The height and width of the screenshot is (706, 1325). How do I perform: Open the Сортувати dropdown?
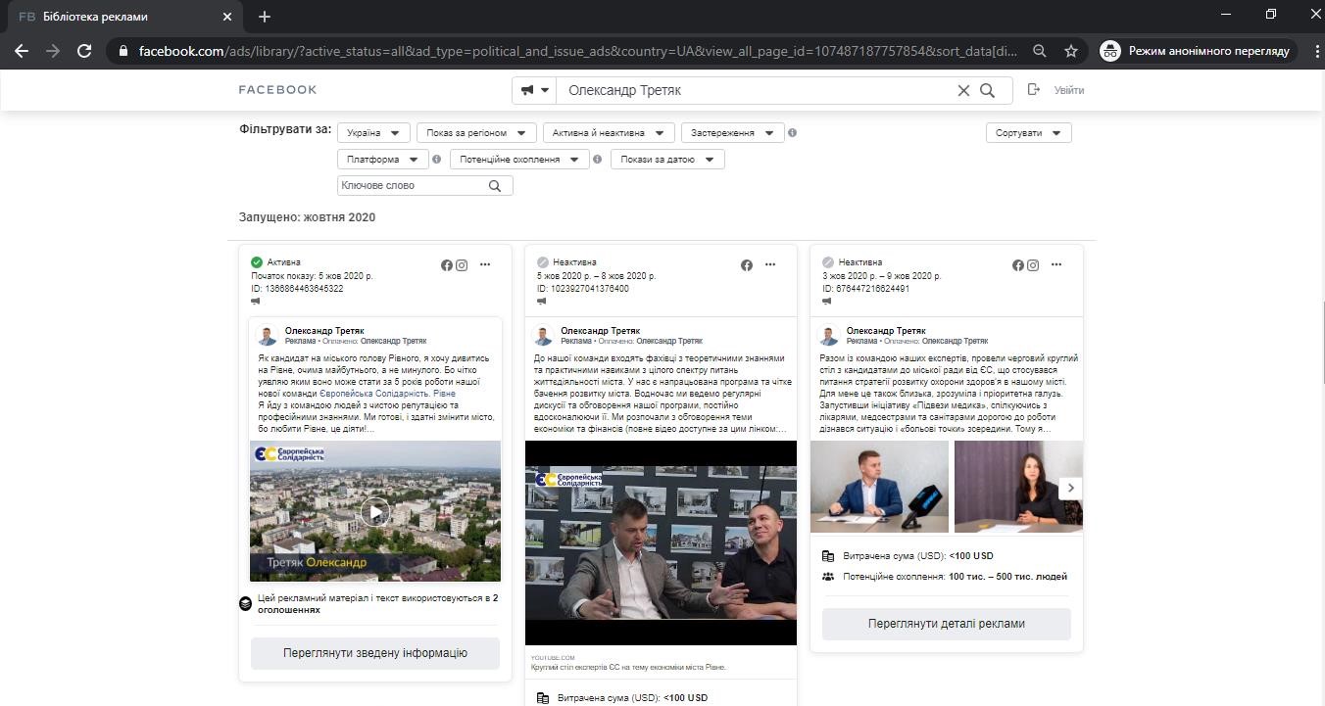1028,133
